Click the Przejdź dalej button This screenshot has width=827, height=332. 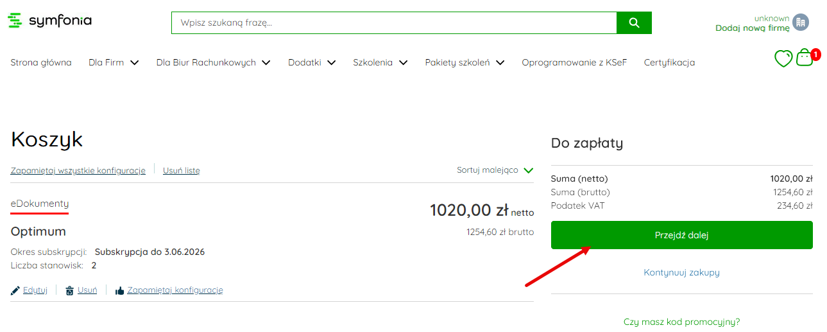(682, 235)
